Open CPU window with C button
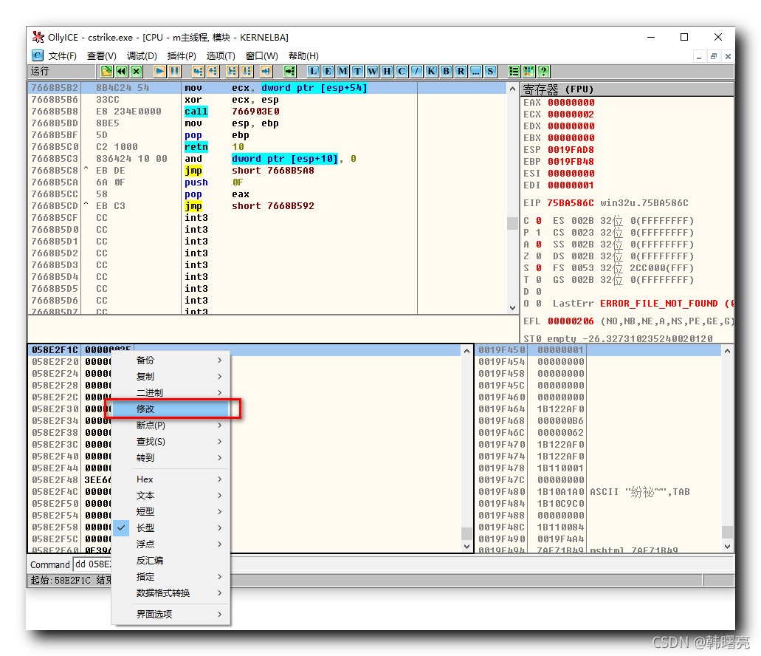Viewport: 761px width, 656px height. 402,72
